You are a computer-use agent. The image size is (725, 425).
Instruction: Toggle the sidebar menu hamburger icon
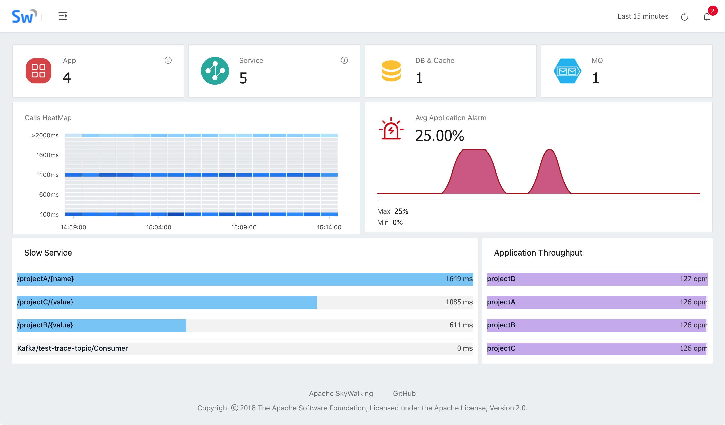(63, 16)
